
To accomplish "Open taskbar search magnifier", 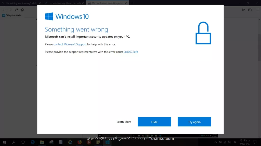I will 14,142.
